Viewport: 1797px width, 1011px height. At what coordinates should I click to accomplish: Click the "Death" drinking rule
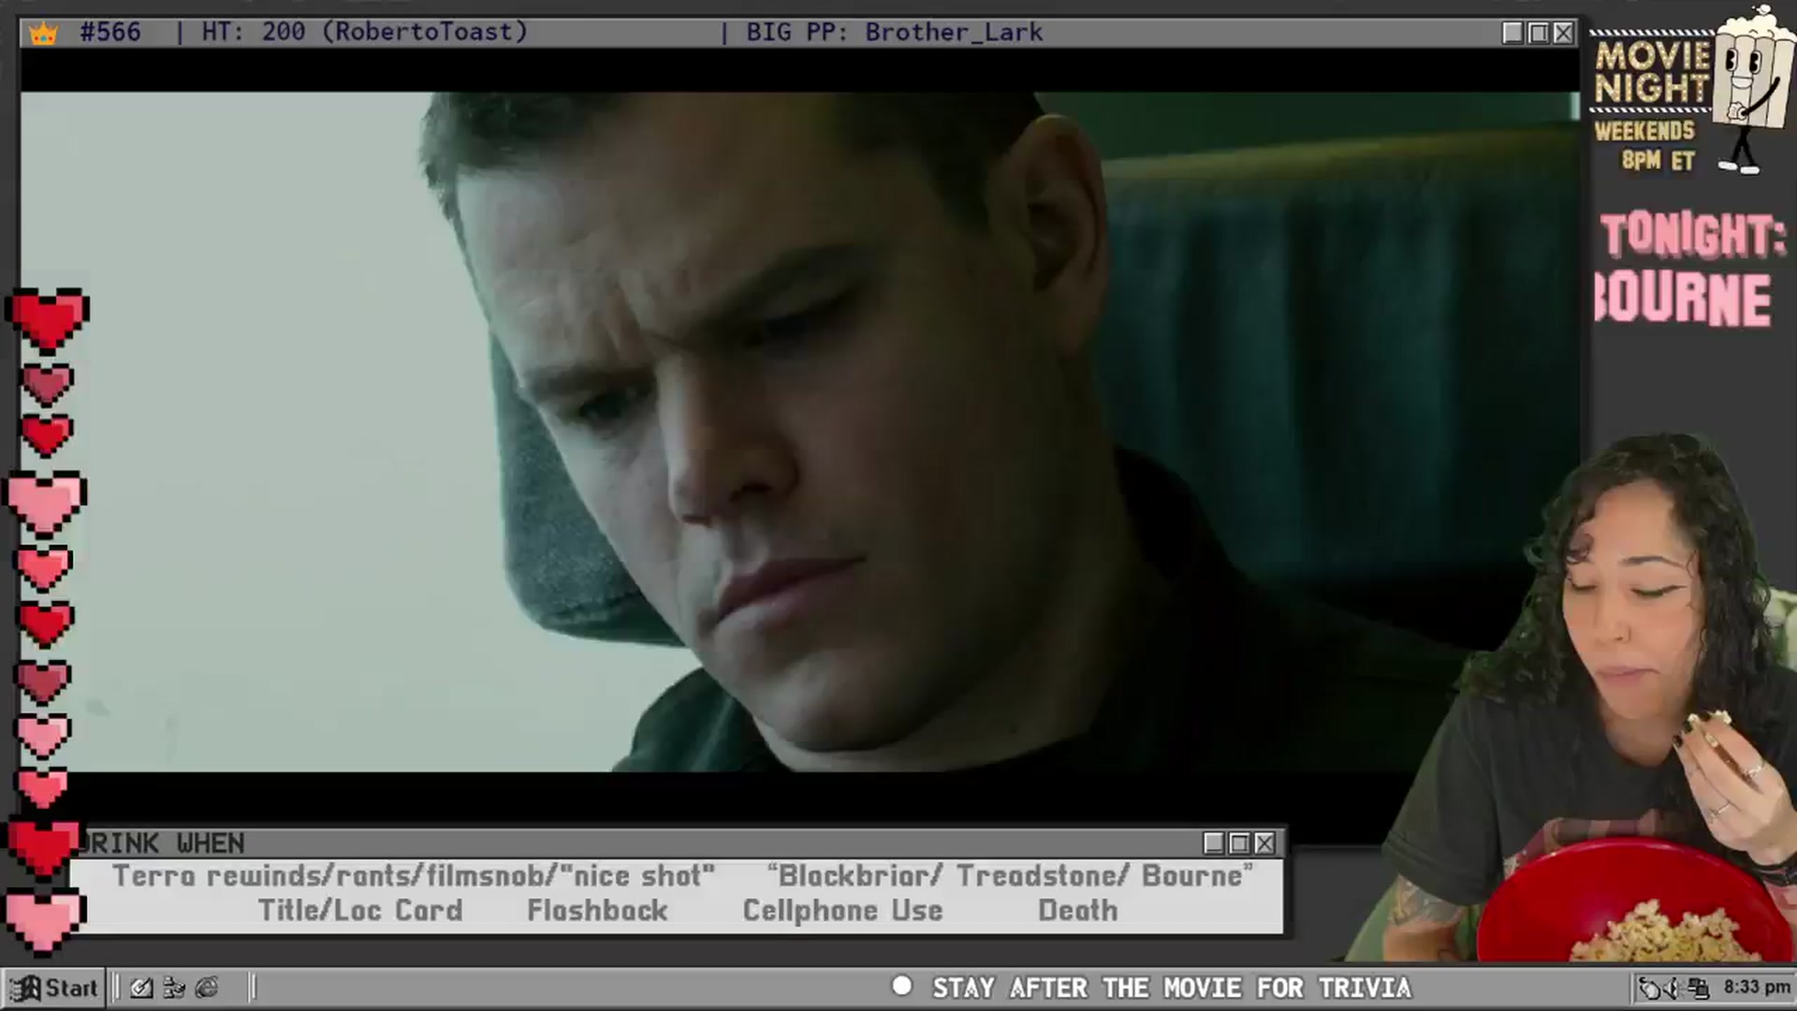(1078, 910)
